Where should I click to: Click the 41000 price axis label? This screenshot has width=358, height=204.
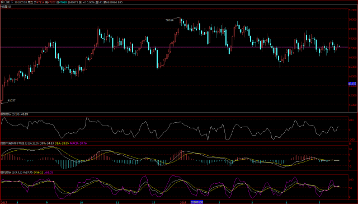(352, 105)
